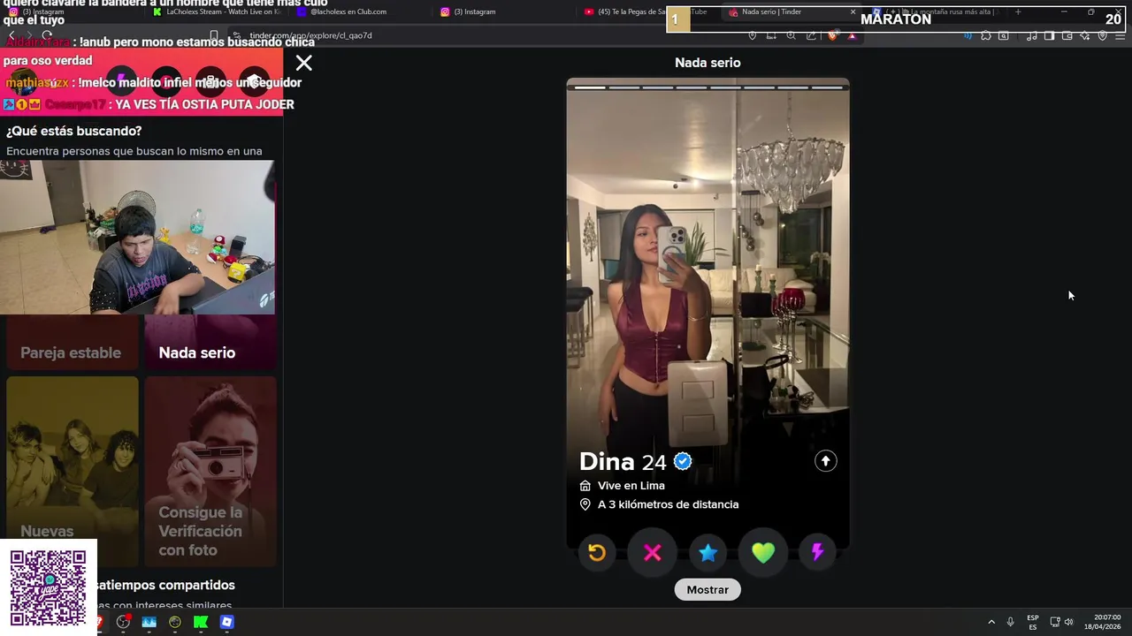Switch to LaCholexs Stream Kick tab

pyautogui.click(x=218, y=11)
